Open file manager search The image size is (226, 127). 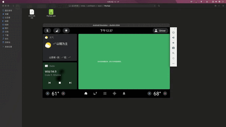[x=159, y=6]
